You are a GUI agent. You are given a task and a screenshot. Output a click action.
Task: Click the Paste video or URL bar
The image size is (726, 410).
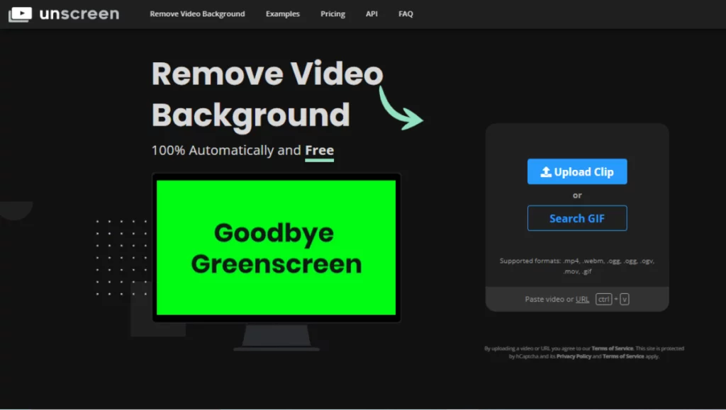click(577, 299)
